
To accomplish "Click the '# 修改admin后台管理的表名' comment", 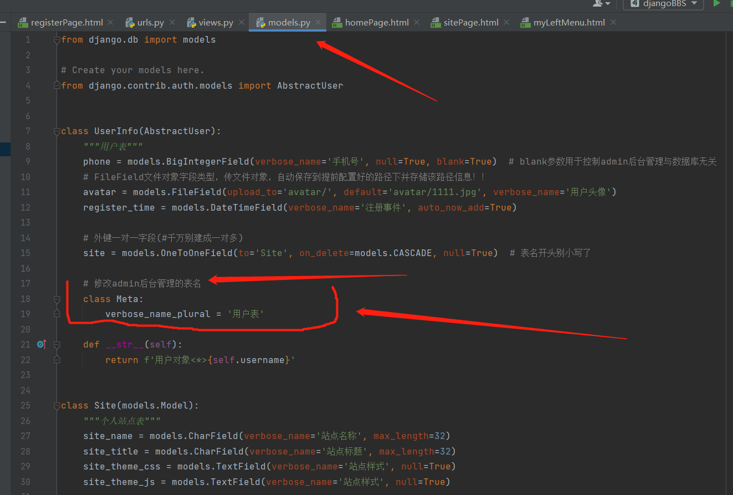I will pos(142,284).
